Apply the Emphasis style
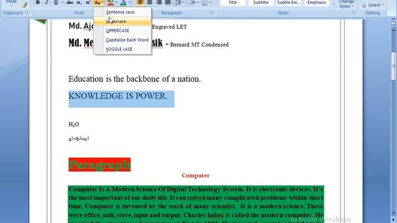Viewport: 397px width, 223px height. pos(316,2)
